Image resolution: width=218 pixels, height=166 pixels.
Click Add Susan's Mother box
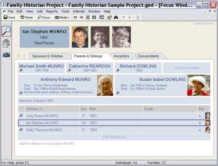pyautogui.click(x=187, y=68)
